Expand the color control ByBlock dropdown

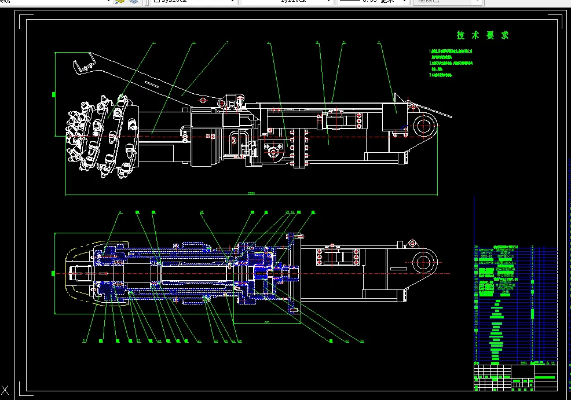tap(193, 2)
